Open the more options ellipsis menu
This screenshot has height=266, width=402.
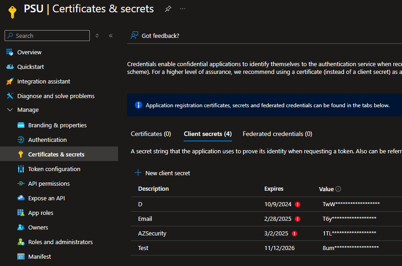tap(182, 9)
